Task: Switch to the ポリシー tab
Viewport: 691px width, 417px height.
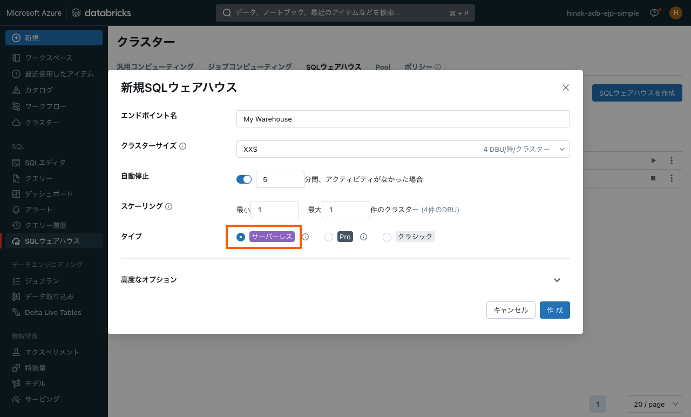Action: (x=418, y=67)
